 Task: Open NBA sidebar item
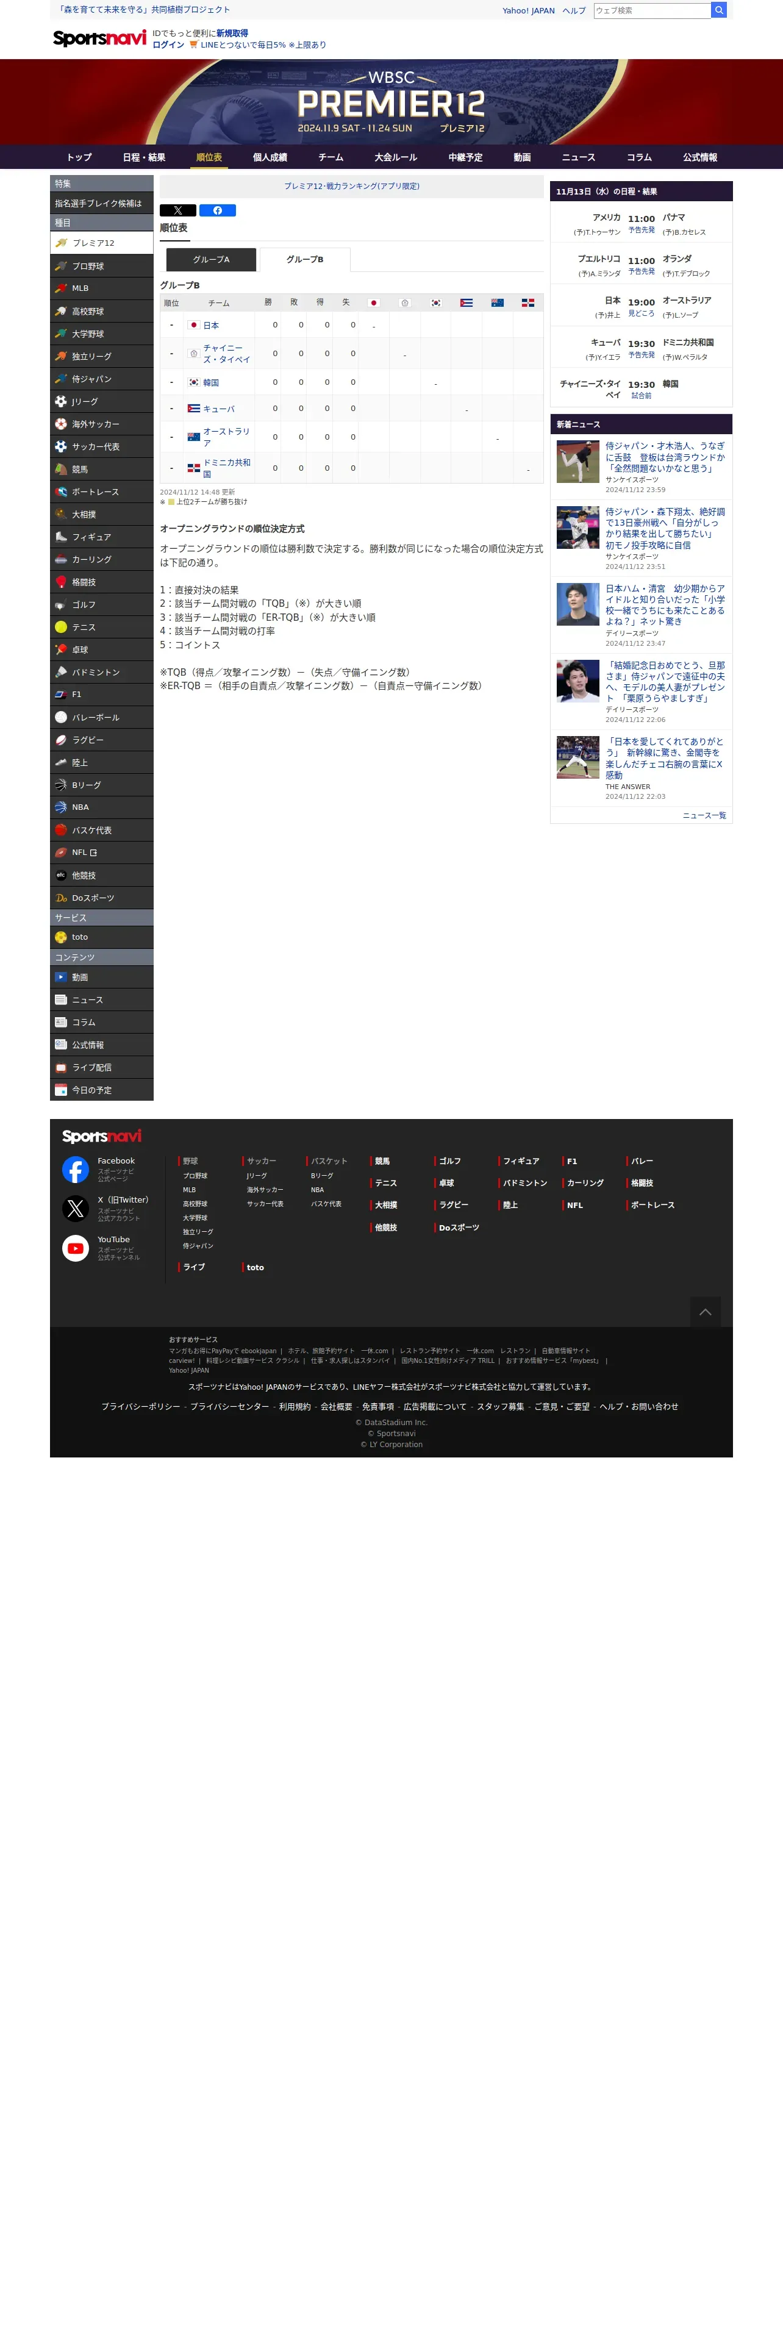click(101, 807)
